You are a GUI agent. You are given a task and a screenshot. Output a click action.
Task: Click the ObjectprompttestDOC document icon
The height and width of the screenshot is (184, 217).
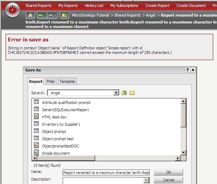point(36,145)
